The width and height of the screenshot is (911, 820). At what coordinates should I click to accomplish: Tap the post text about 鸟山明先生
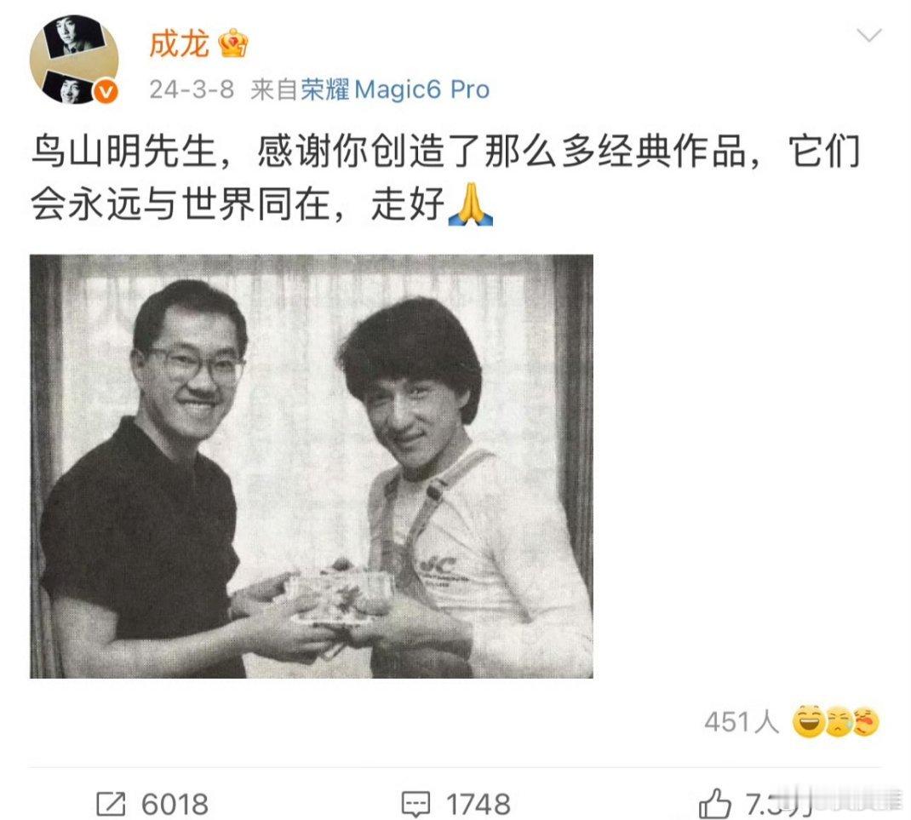[x=445, y=178]
